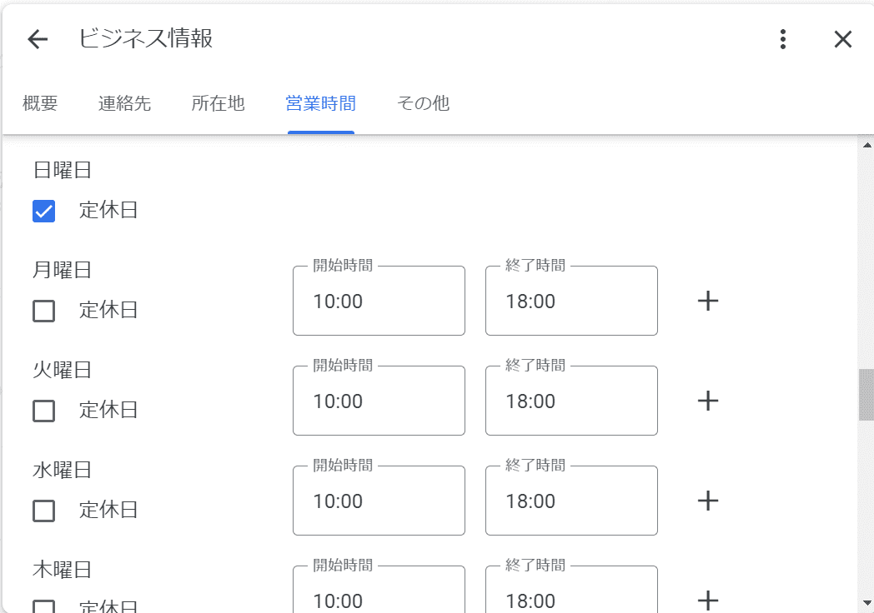The height and width of the screenshot is (613, 874).
Task: Open the three-dot more options menu
Action: point(783,39)
